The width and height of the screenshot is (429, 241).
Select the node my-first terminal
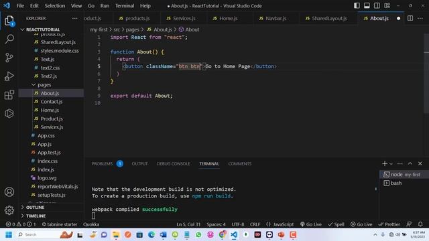(404, 174)
